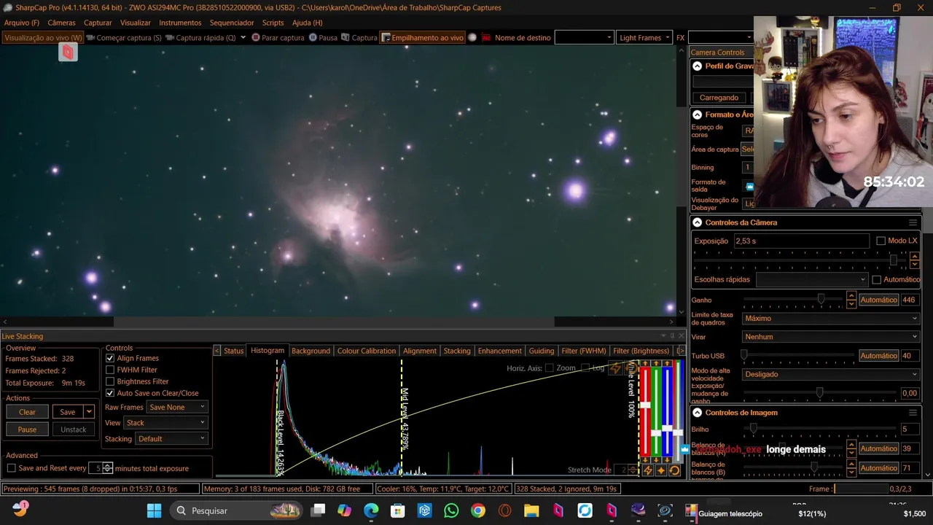Check Save and Reset every checkbox

point(11,468)
